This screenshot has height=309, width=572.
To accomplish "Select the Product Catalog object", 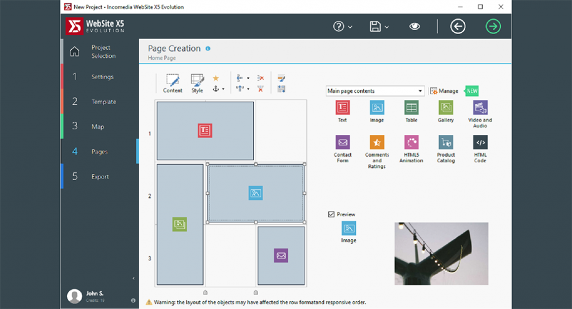I will (x=446, y=142).
